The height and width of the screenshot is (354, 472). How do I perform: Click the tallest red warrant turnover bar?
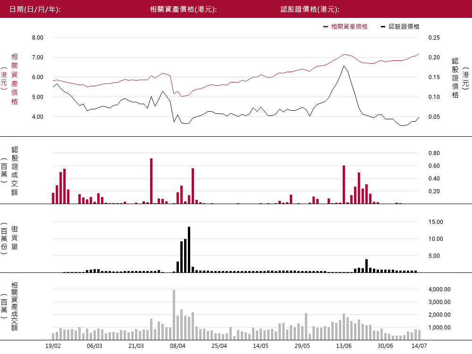[151, 181]
